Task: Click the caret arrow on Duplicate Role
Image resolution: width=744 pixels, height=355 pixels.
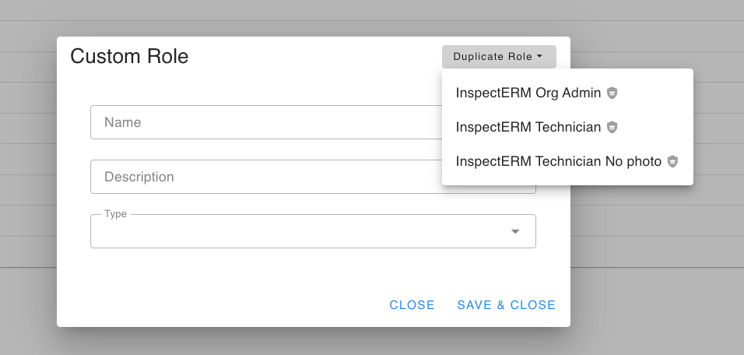Action: pos(539,57)
